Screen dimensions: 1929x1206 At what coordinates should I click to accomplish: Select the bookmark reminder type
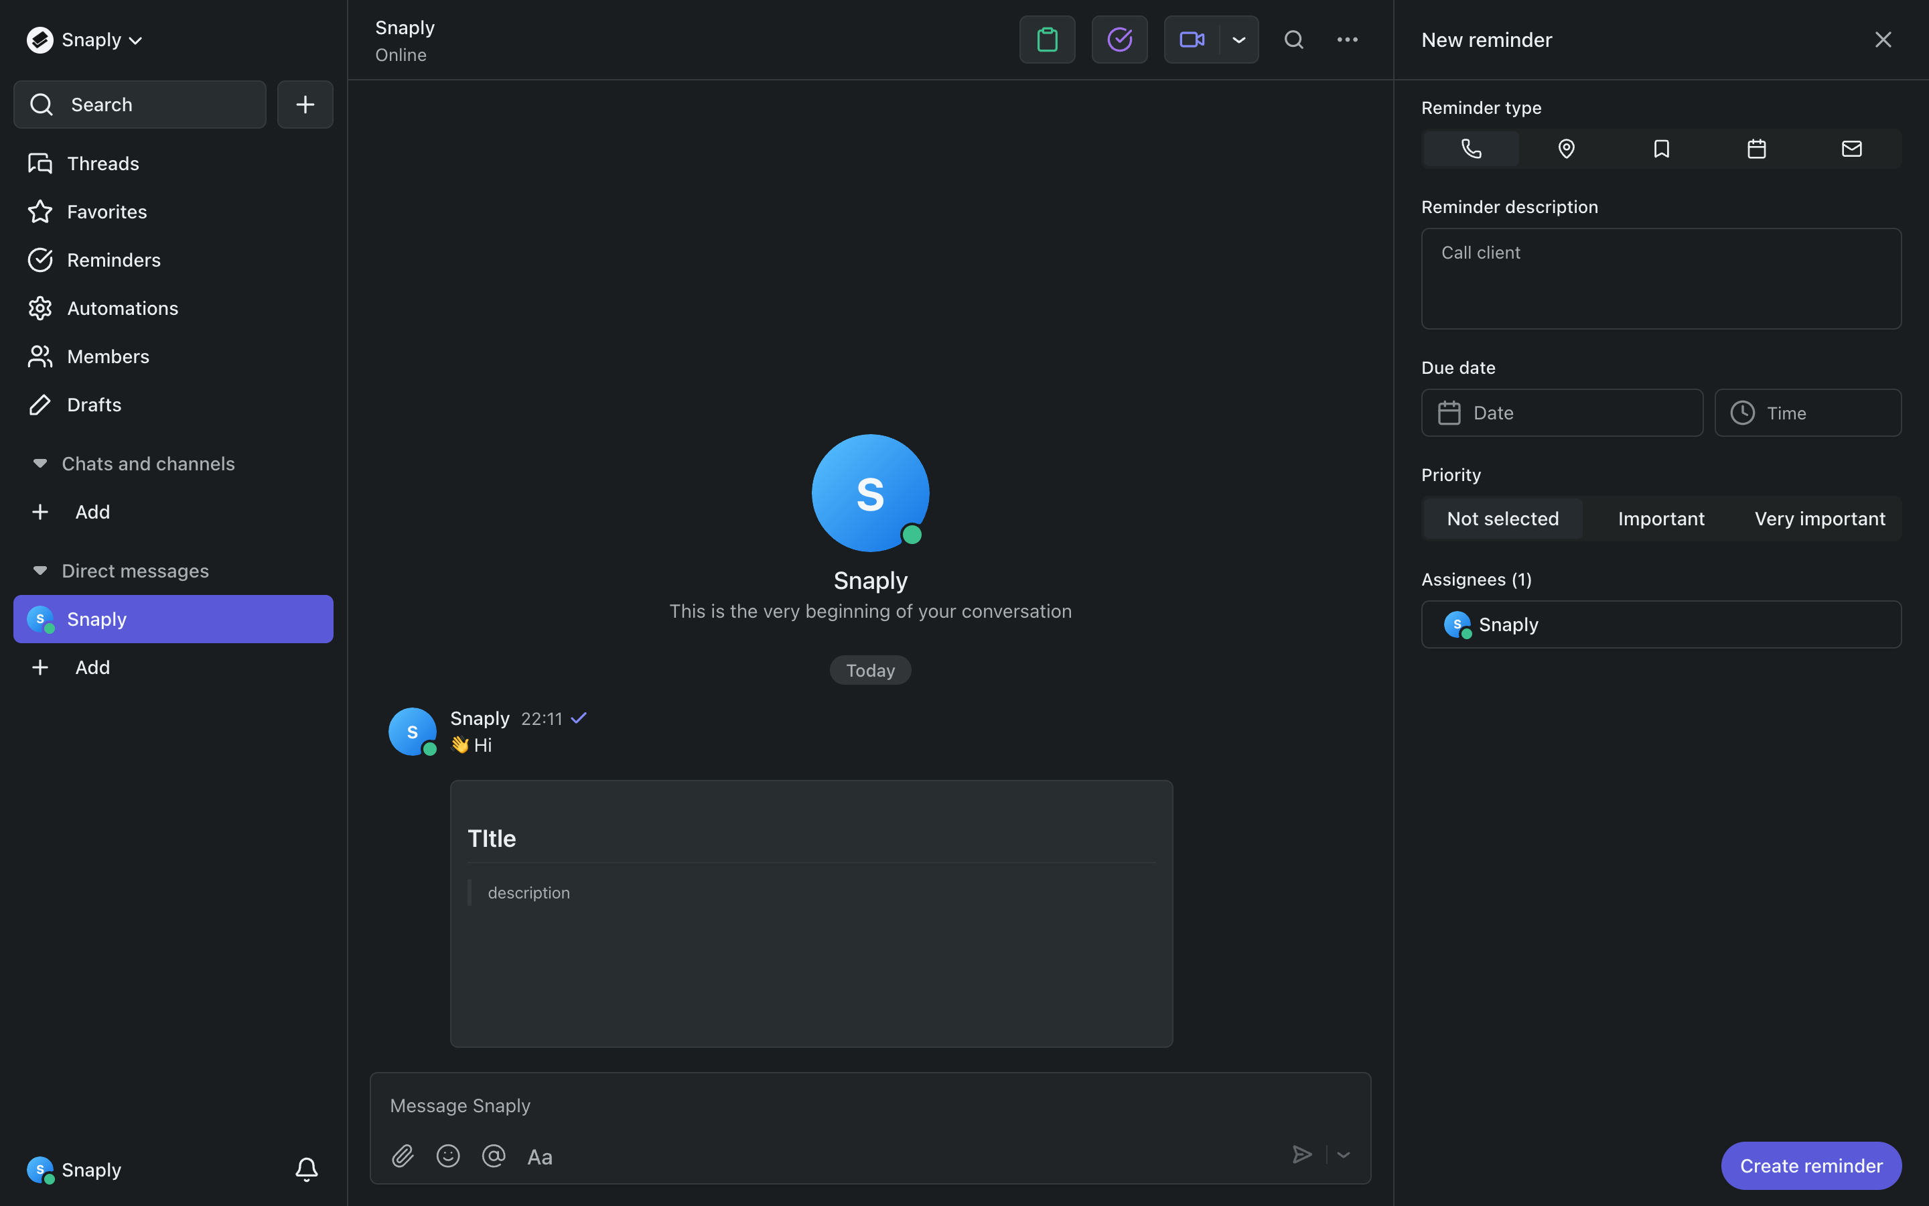pyautogui.click(x=1661, y=148)
